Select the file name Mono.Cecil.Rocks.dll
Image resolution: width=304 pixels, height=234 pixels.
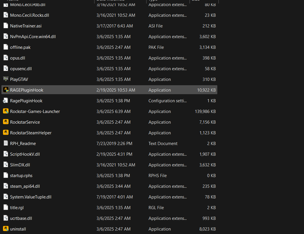coord(29,15)
